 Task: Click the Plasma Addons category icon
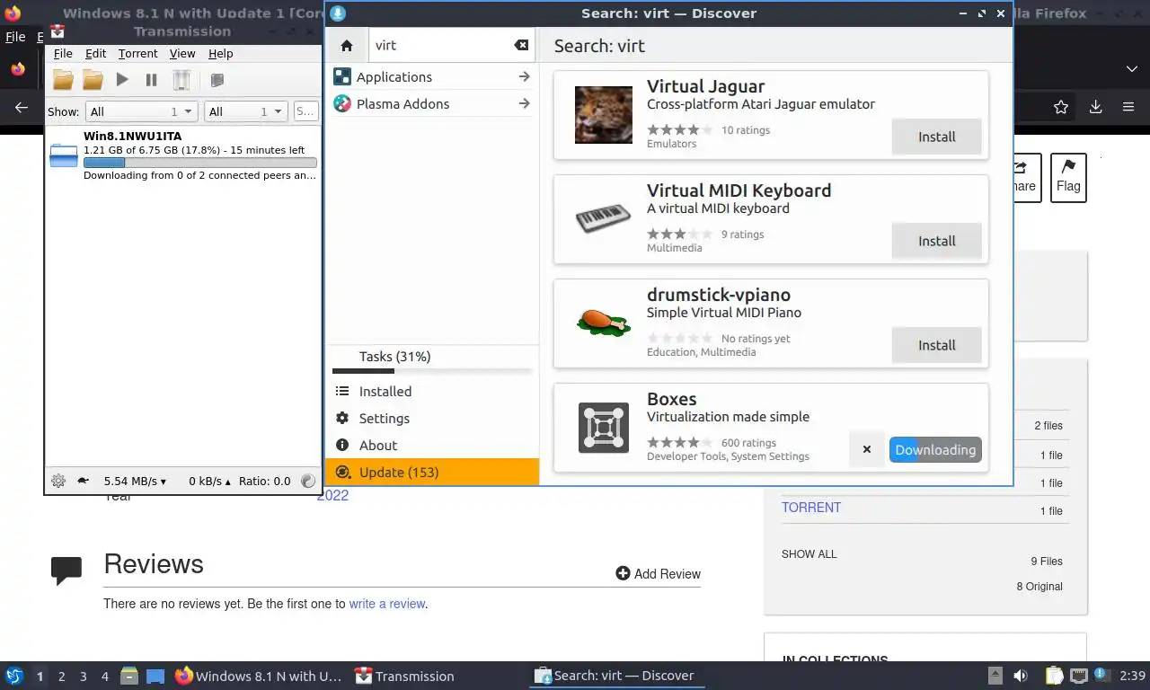(x=342, y=103)
